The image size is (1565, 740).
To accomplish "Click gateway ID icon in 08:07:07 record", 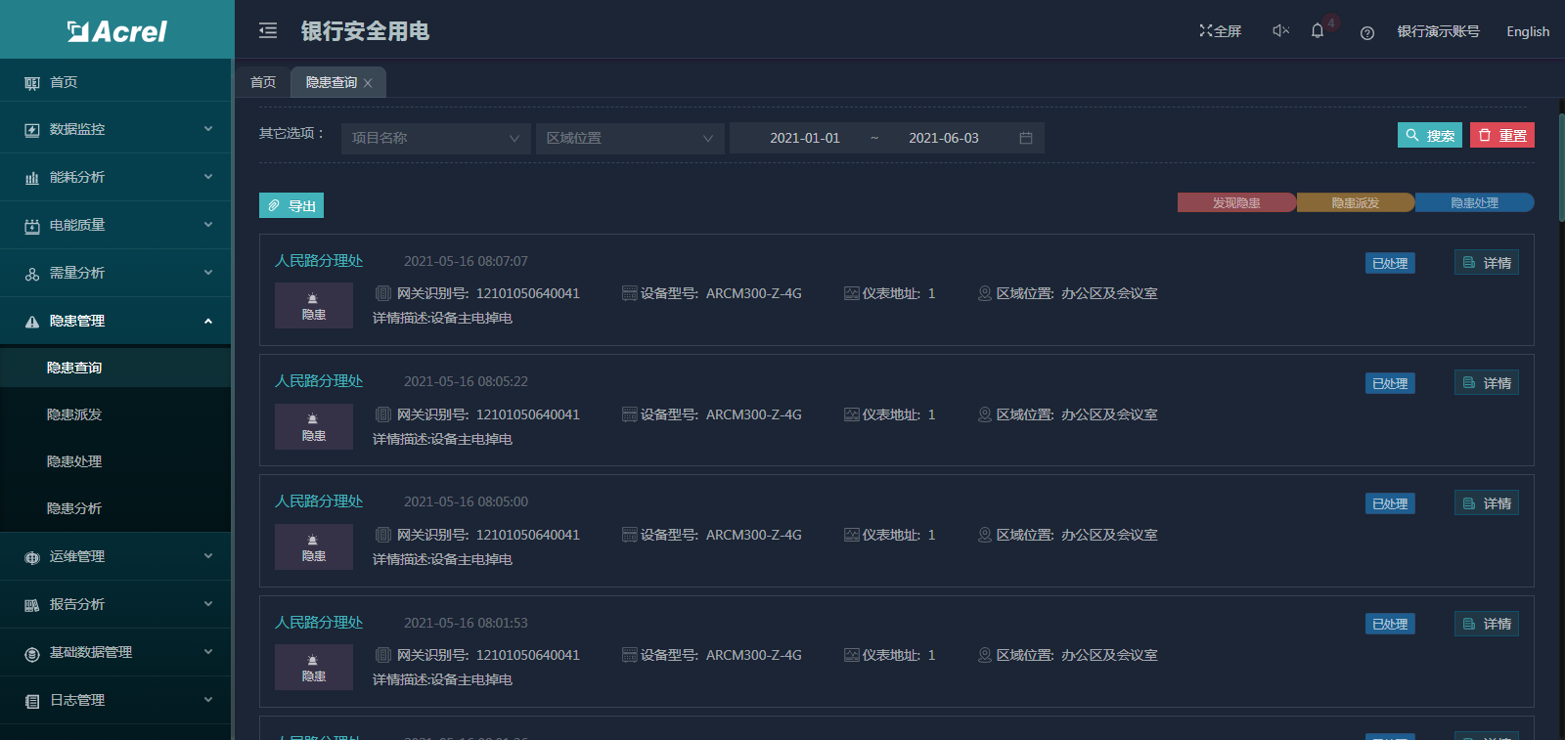I will (383, 293).
